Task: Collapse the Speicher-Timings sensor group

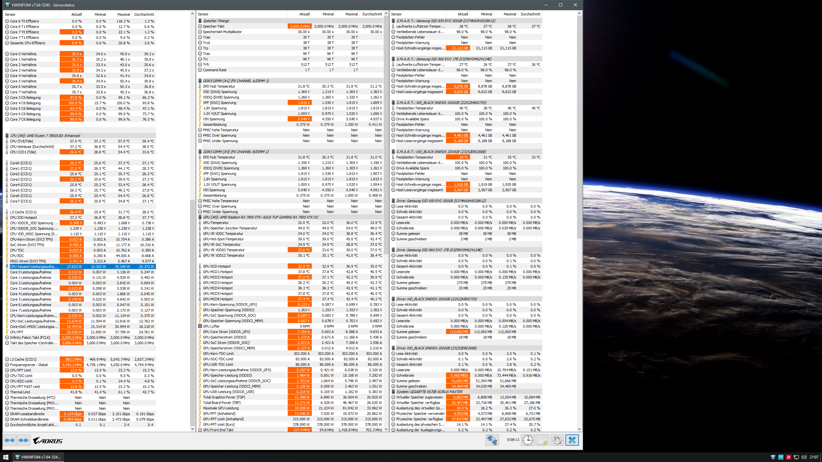Action: point(216,21)
